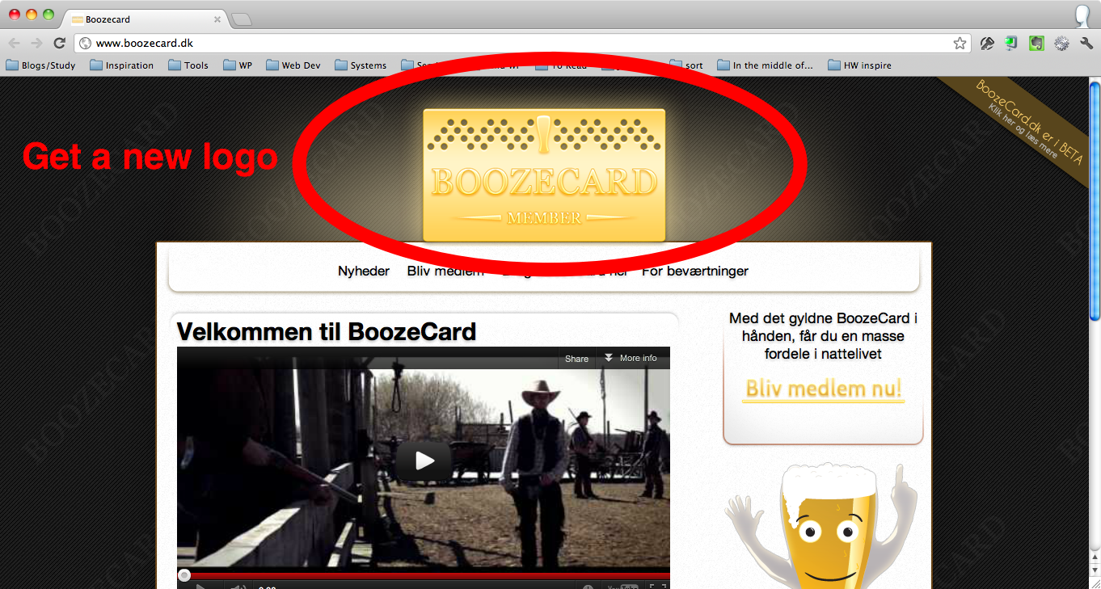Click Share on the video player
The height and width of the screenshot is (589, 1101).
pos(576,359)
